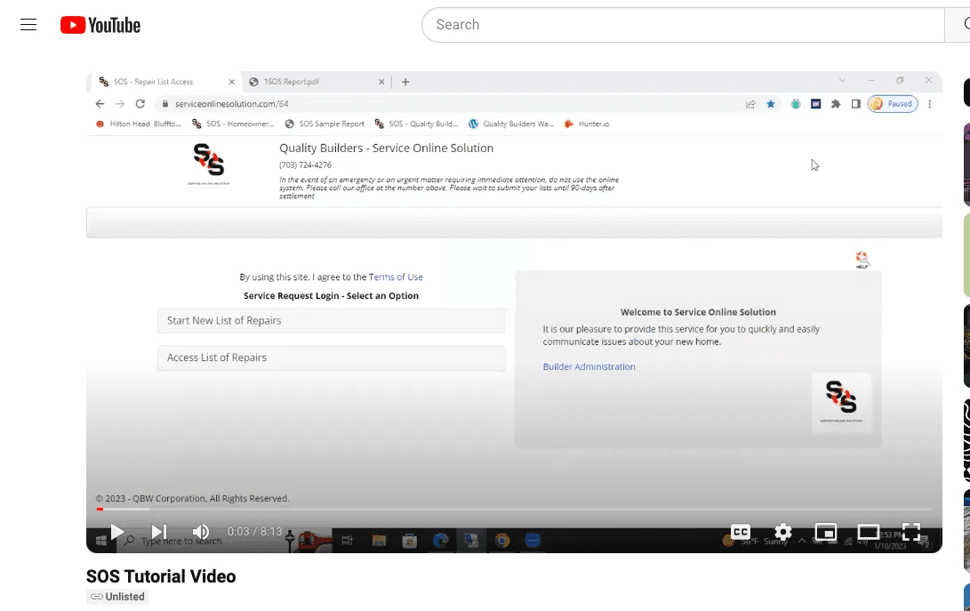
Task: Click Builder Administration link in video
Action: [589, 366]
